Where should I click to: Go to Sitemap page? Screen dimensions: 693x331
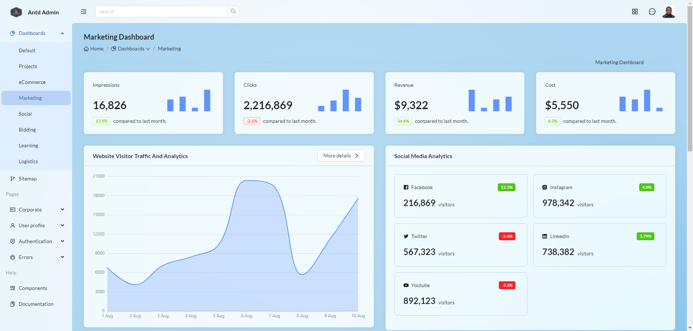click(36, 179)
